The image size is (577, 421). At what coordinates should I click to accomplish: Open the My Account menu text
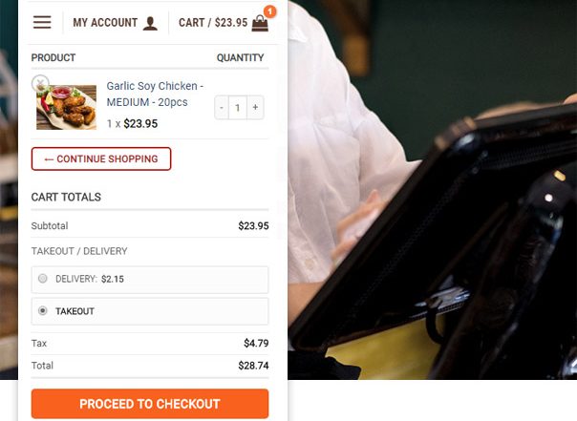click(105, 23)
